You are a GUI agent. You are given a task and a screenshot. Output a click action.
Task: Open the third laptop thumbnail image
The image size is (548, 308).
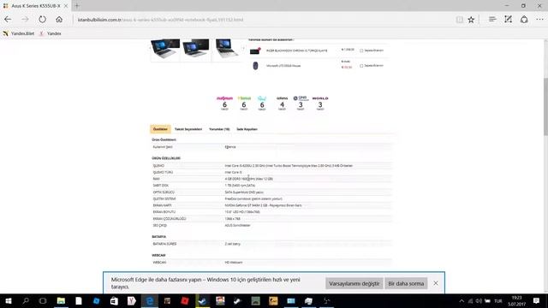[226, 50]
